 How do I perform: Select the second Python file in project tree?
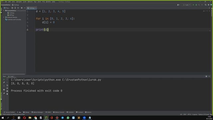tap(11, 15)
